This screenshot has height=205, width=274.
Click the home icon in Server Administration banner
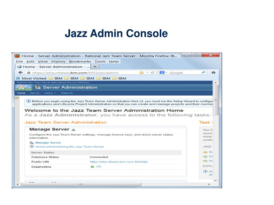coord(22,87)
